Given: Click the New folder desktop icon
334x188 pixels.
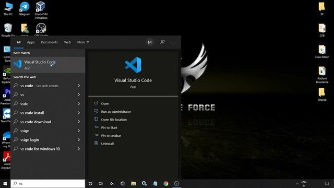Looking at the screenshot, I should coord(322,52).
